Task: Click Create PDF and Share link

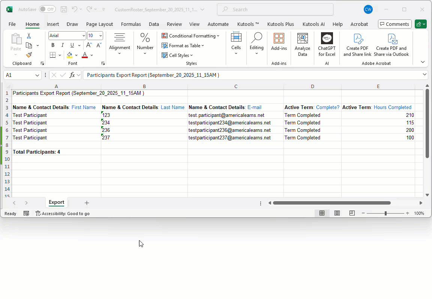Action: 357,45
